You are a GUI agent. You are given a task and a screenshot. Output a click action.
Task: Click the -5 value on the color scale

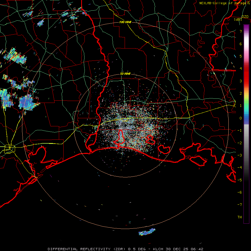(240, 180)
